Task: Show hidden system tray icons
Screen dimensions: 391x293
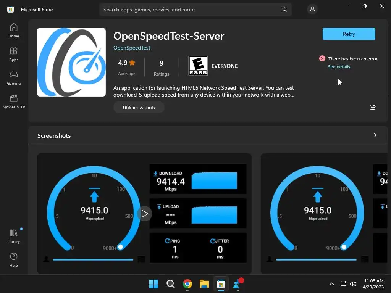Action: 332,284
